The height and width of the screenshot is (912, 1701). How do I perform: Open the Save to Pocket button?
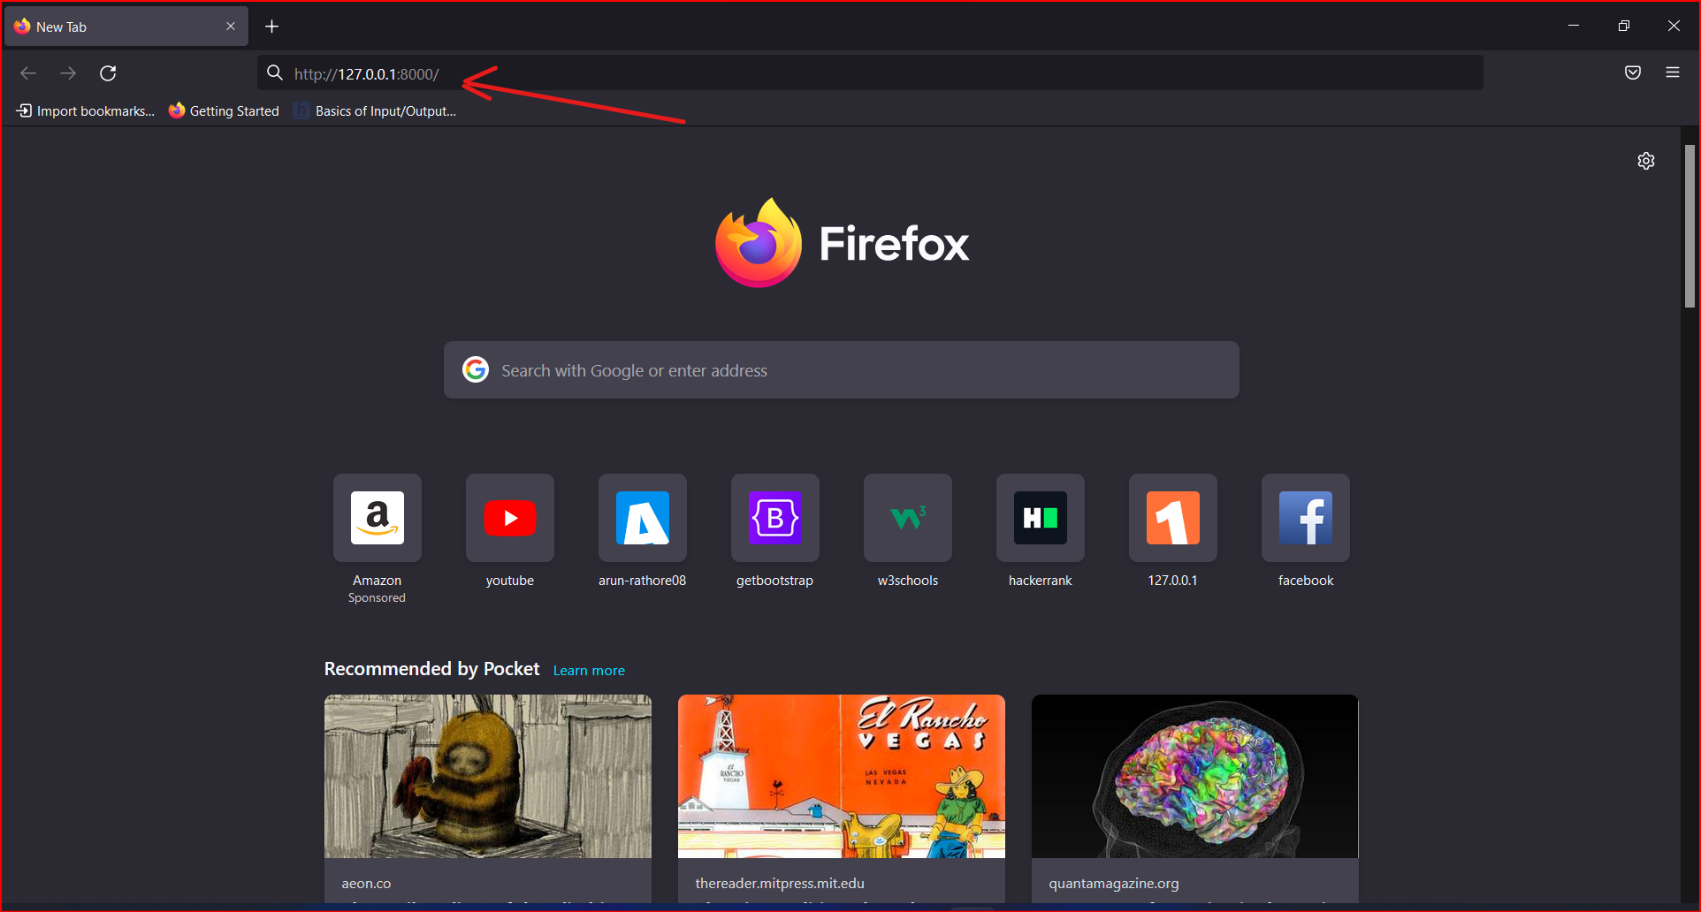tap(1633, 72)
